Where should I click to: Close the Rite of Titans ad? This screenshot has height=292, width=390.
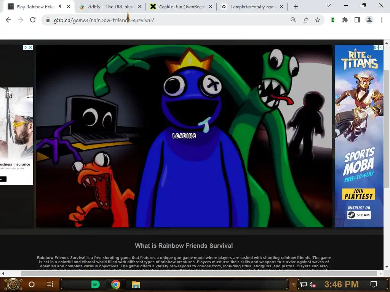pyautogui.click(x=381, y=48)
